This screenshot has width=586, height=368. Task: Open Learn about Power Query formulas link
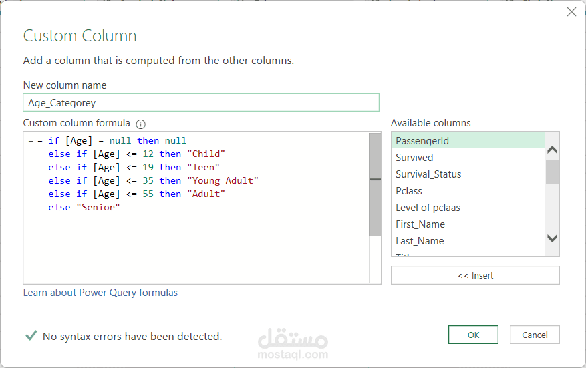(x=100, y=293)
